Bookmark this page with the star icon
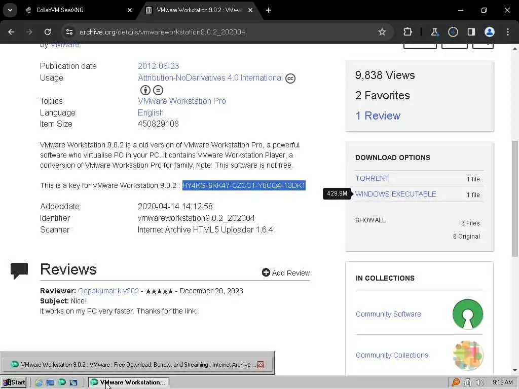This screenshot has height=389, width=519. point(382,32)
